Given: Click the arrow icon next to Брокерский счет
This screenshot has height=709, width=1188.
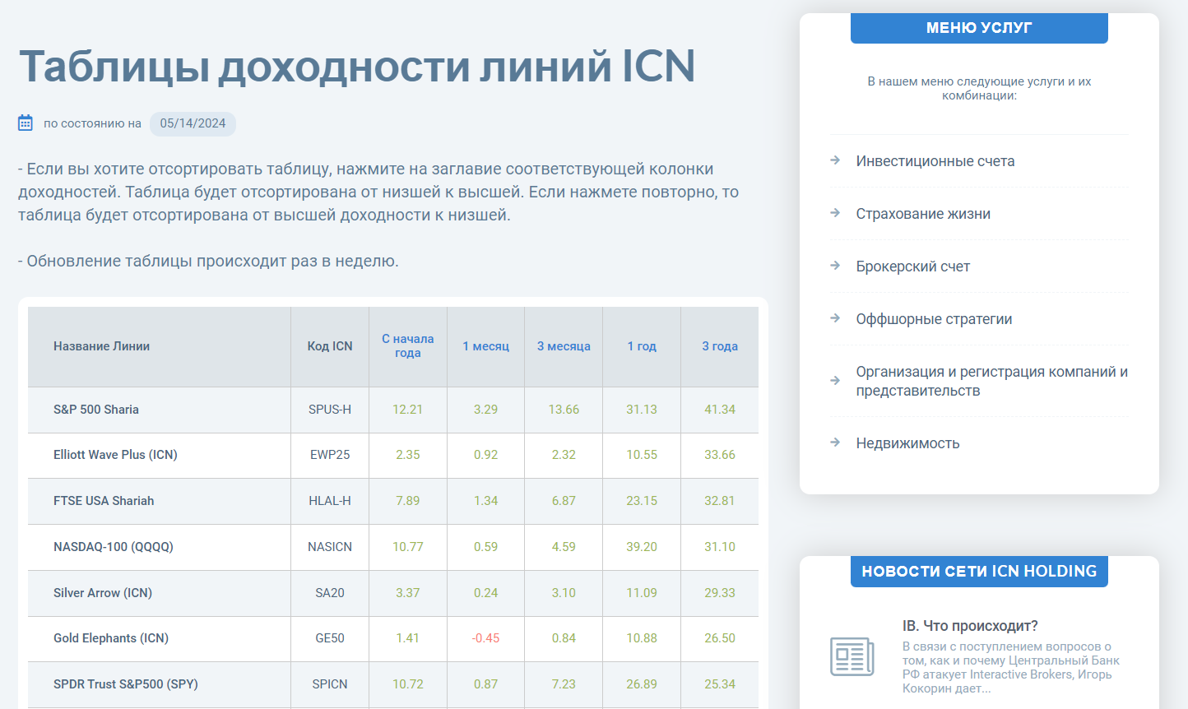Looking at the screenshot, I should tap(835, 266).
